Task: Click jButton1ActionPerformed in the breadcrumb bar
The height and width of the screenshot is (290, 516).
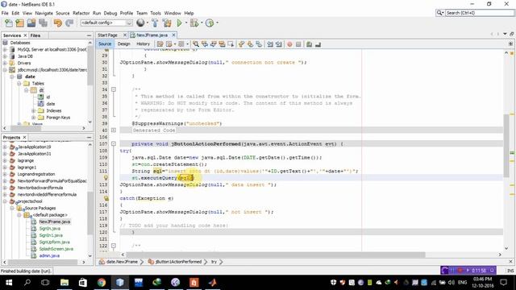Action: (178, 262)
